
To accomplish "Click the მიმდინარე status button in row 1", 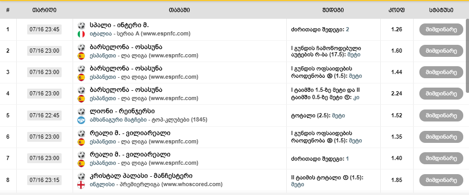I will (x=441, y=30).
